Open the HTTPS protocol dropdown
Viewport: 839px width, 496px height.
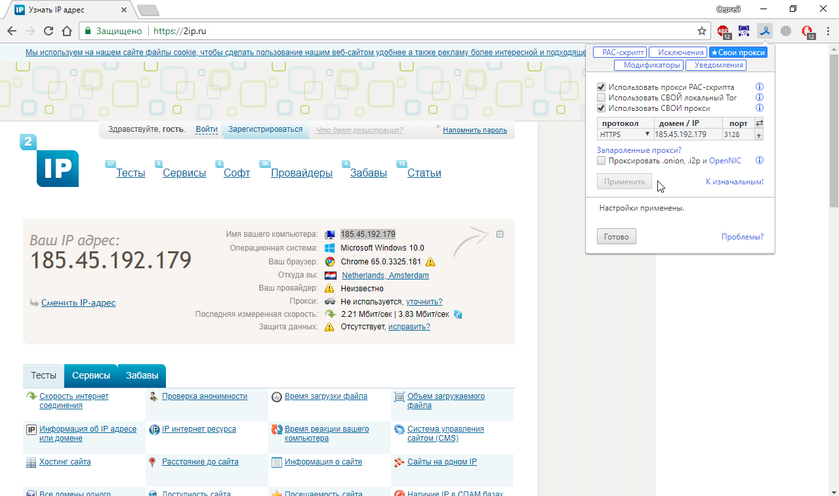624,134
